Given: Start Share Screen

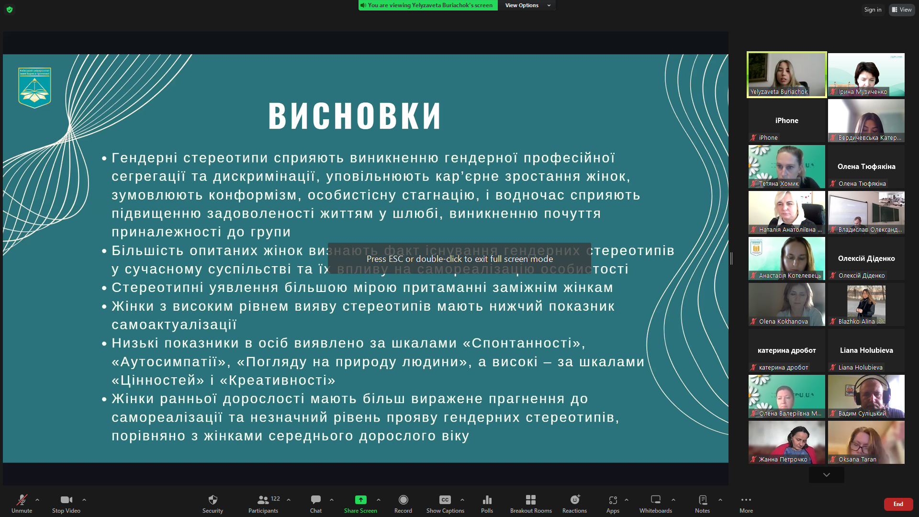Looking at the screenshot, I should 360,503.
